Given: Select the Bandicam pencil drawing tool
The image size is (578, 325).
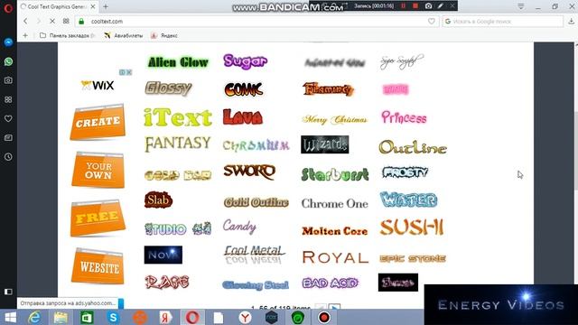Looking at the screenshot, I should pyautogui.click(x=441, y=6).
